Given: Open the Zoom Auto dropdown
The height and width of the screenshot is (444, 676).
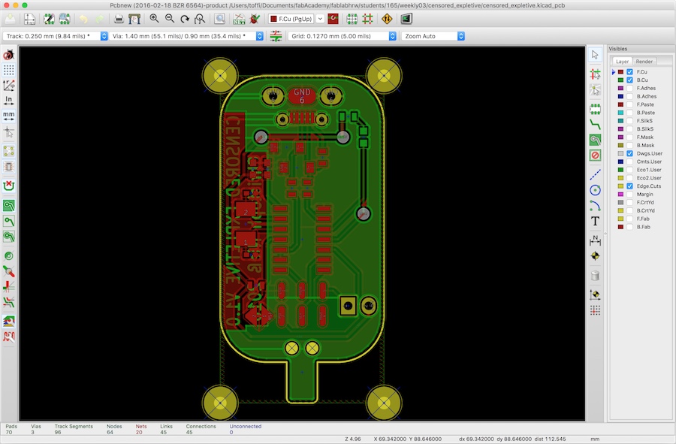Looking at the screenshot, I should [433, 36].
